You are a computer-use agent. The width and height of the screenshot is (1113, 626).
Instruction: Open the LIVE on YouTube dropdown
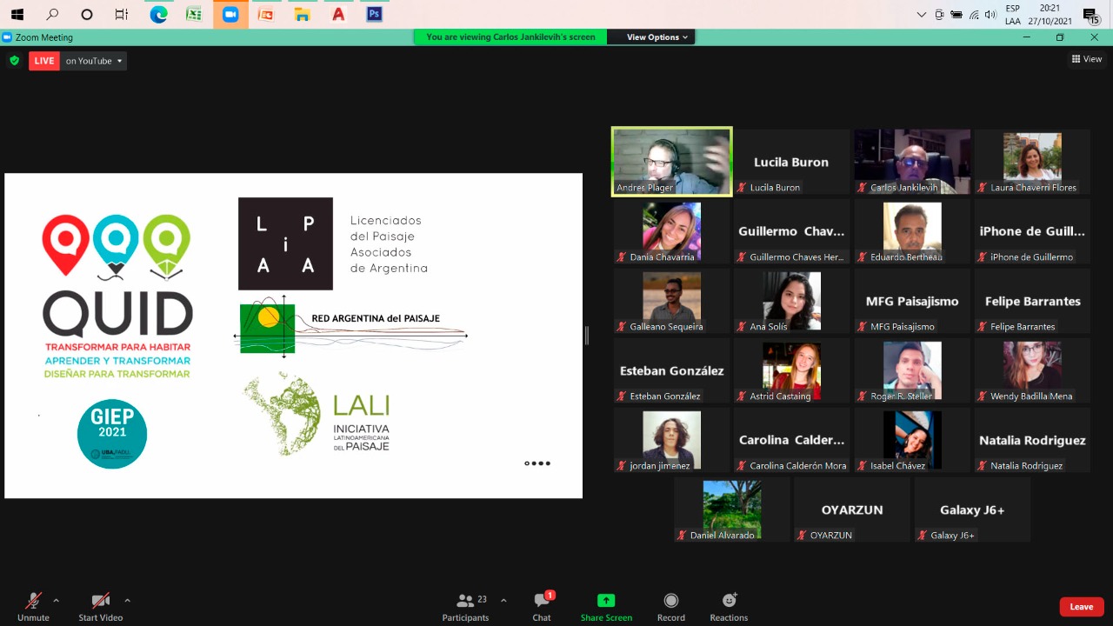77,61
